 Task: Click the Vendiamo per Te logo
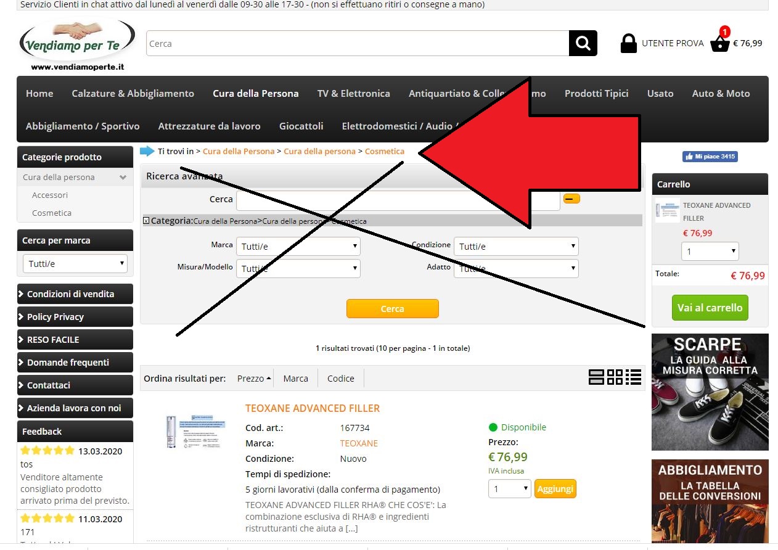[77, 45]
